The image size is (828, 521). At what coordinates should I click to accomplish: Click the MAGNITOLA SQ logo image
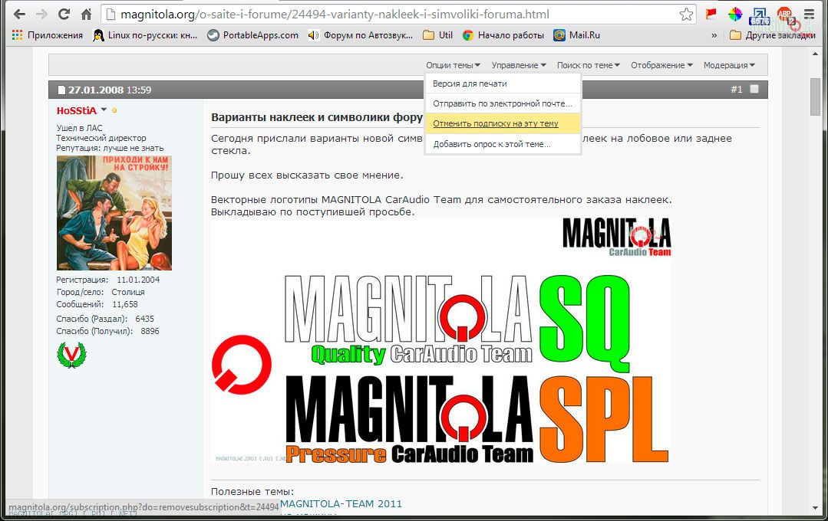[x=457, y=322]
